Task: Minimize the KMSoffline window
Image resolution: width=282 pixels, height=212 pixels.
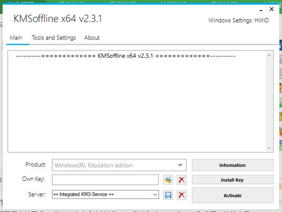Action: tap(261, 10)
